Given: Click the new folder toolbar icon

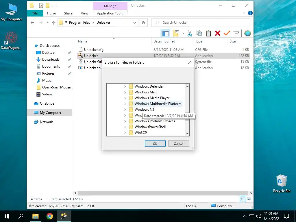Looking at the screenshot, I should coord(176,34).
